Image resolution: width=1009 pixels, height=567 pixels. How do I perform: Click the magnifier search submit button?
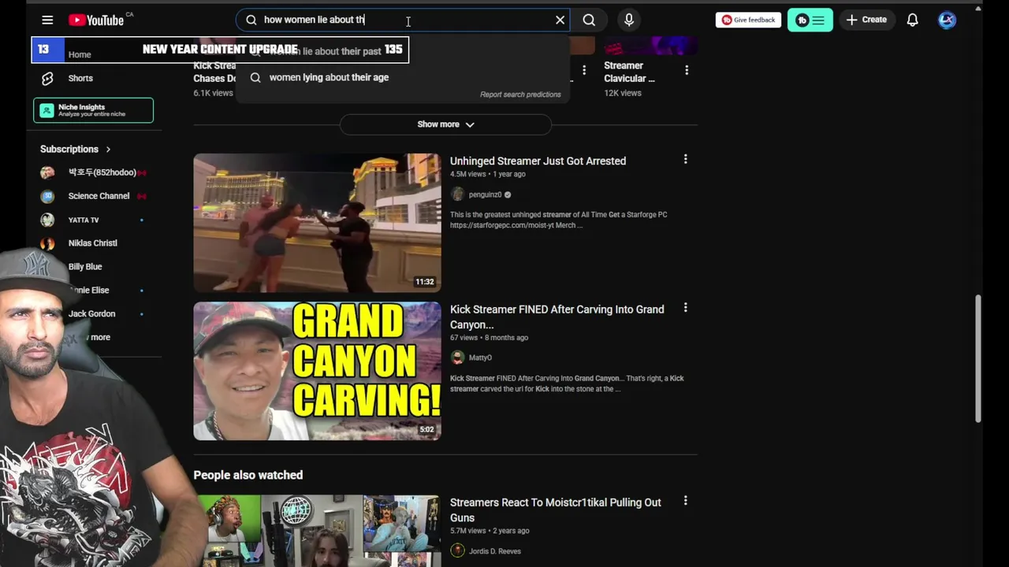click(x=589, y=20)
